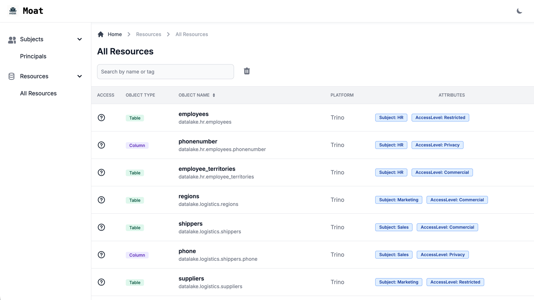
Task: Open access details for the employees table
Action: [101, 117]
